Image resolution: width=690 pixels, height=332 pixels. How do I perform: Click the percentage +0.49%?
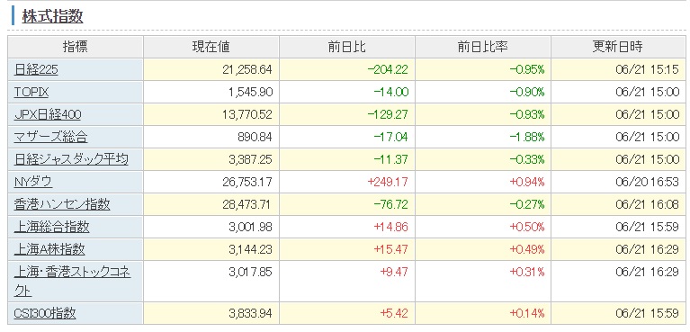pyautogui.click(x=527, y=249)
